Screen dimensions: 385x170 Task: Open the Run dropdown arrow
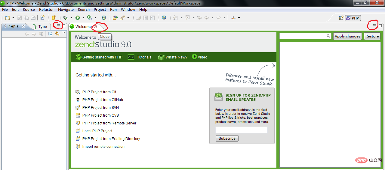click(83, 18)
